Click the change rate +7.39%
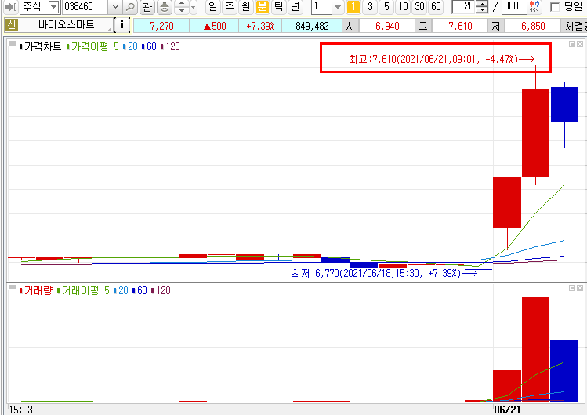The image size is (587, 415). coord(260,26)
